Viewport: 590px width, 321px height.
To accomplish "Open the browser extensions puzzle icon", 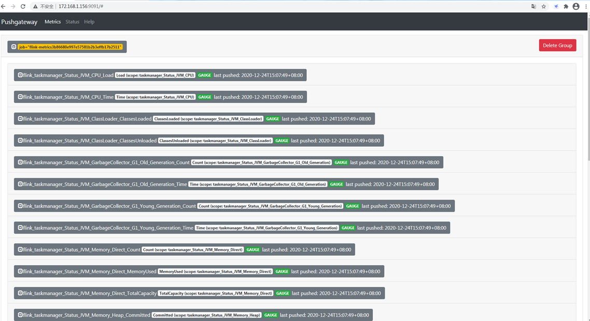I will (566, 6).
